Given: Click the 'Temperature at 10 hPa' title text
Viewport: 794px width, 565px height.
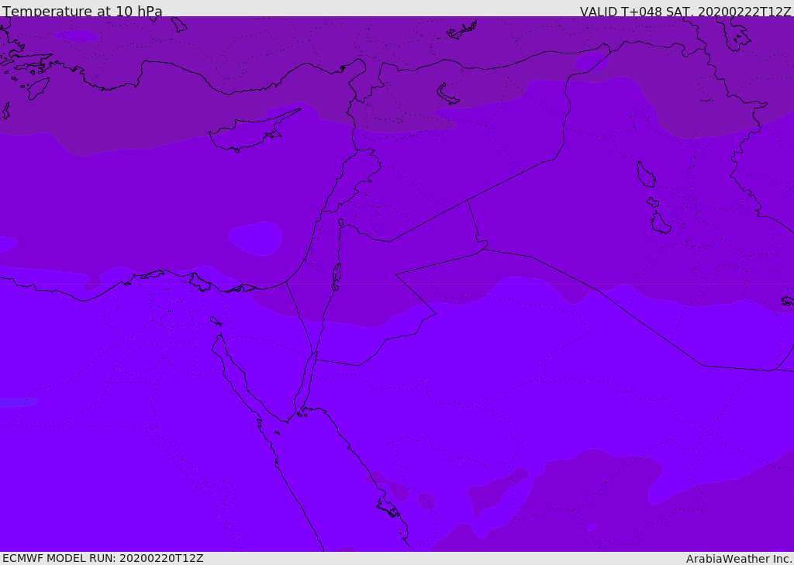Looking at the screenshot, I should coord(82,11).
